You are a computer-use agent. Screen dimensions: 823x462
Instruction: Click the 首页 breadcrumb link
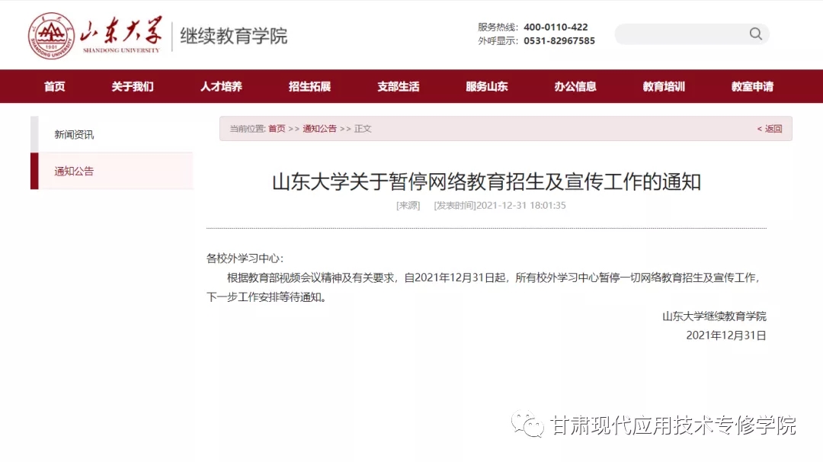[x=277, y=129]
